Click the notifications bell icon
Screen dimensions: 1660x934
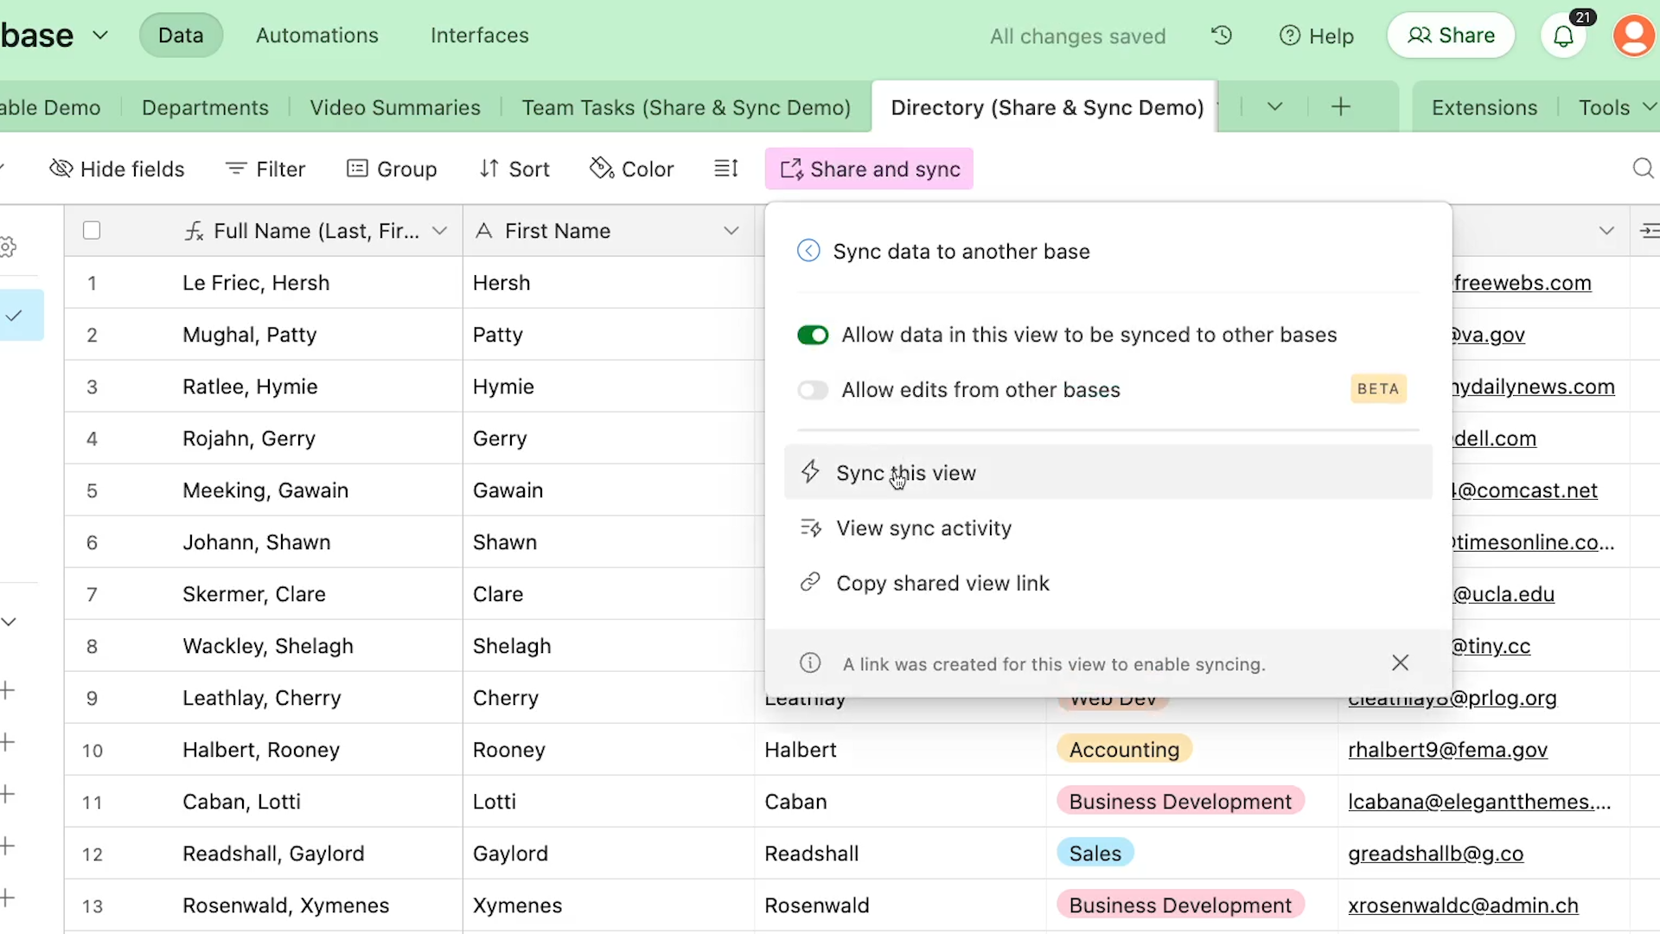(1563, 36)
